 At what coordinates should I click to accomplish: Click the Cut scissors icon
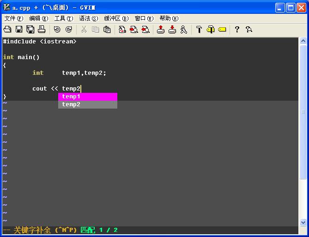click(84, 30)
